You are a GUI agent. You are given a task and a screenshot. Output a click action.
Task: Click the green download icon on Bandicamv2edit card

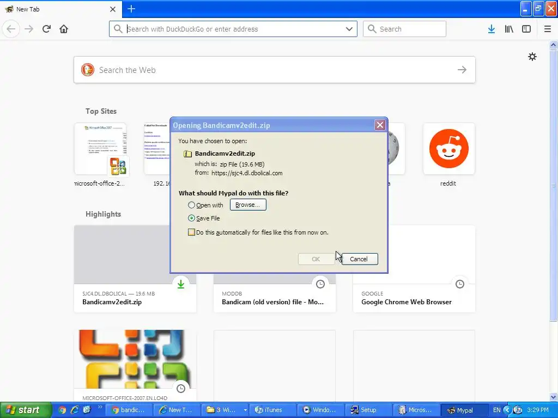pyautogui.click(x=181, y=284)
